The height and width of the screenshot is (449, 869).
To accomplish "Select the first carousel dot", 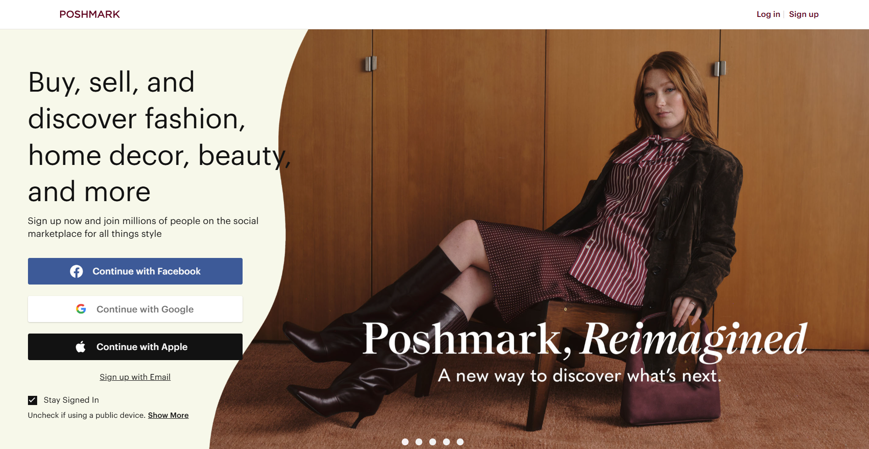I will tap(405, 442).
